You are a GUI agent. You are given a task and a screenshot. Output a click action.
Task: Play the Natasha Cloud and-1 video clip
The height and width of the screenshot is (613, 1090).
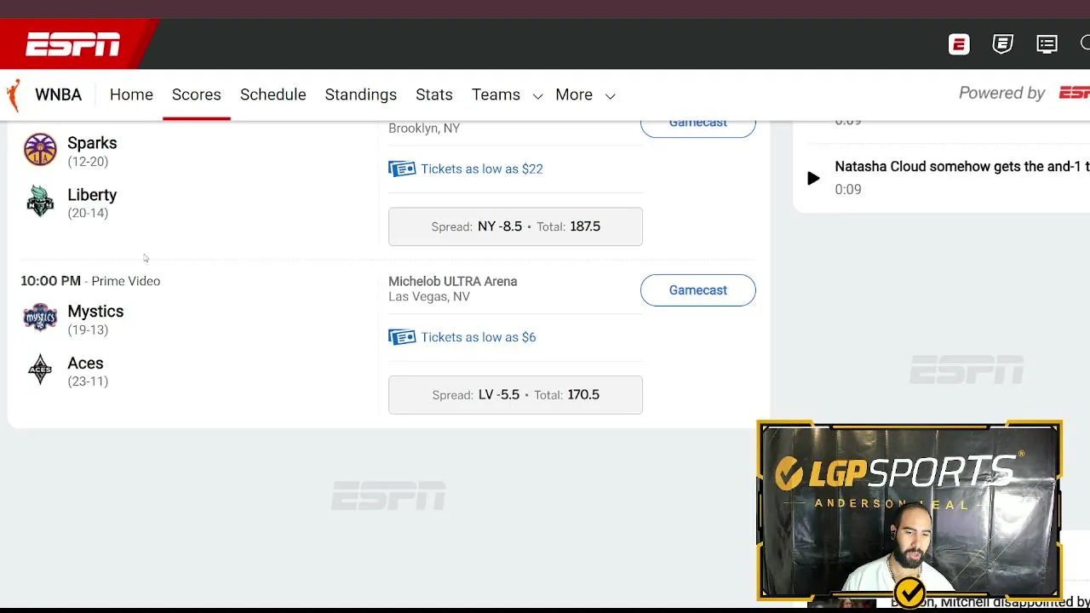point(813,178)
